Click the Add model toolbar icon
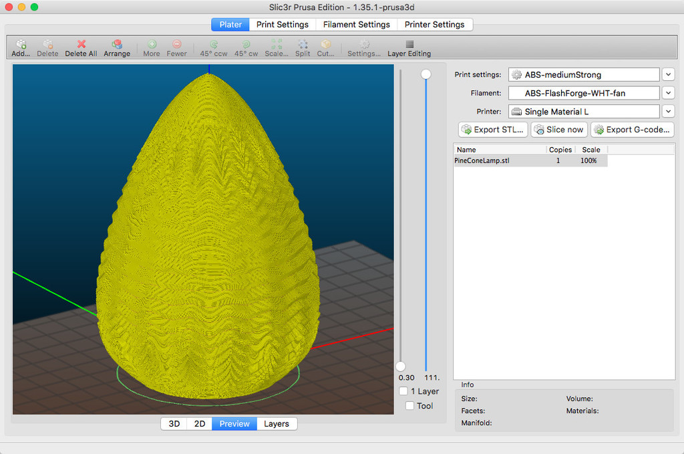This screenshot has height=454, width=684. 21,45
